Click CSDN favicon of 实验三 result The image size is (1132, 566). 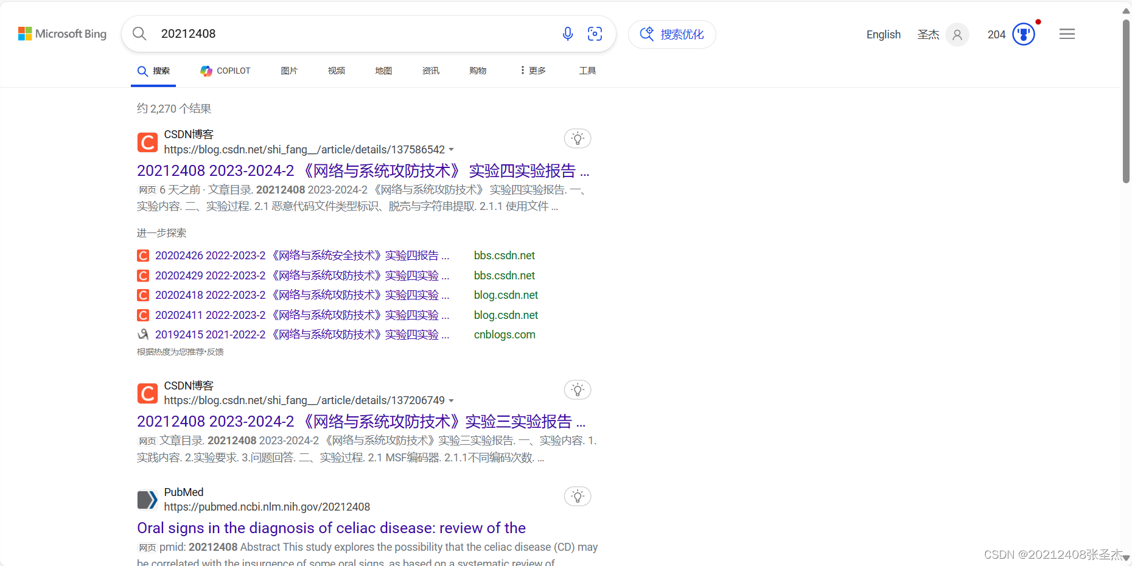(x=147, y=394)
